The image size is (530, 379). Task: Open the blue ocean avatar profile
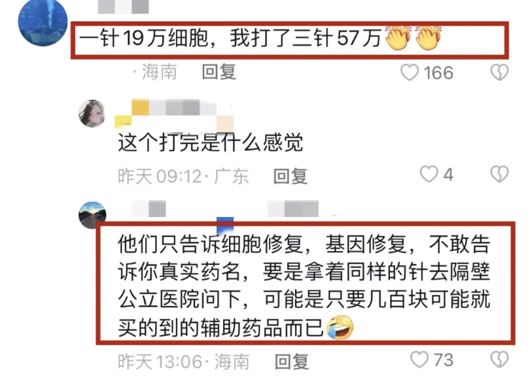(x=43, y=22)
